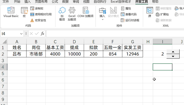Open the 加载项 add-ins button

62,14
